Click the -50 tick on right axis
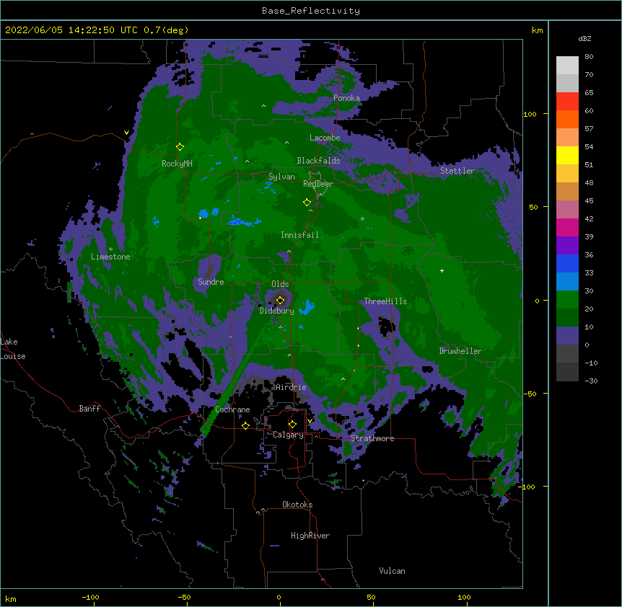The height and width of the screenshot is (607, 622). (530, 394)
